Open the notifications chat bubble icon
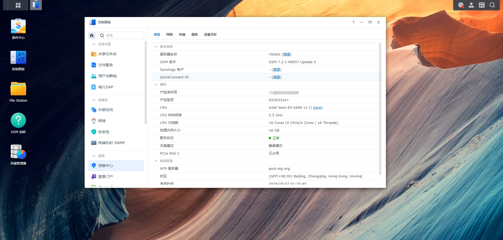This screenshot has height=240, width=503. tap(461, 5)
